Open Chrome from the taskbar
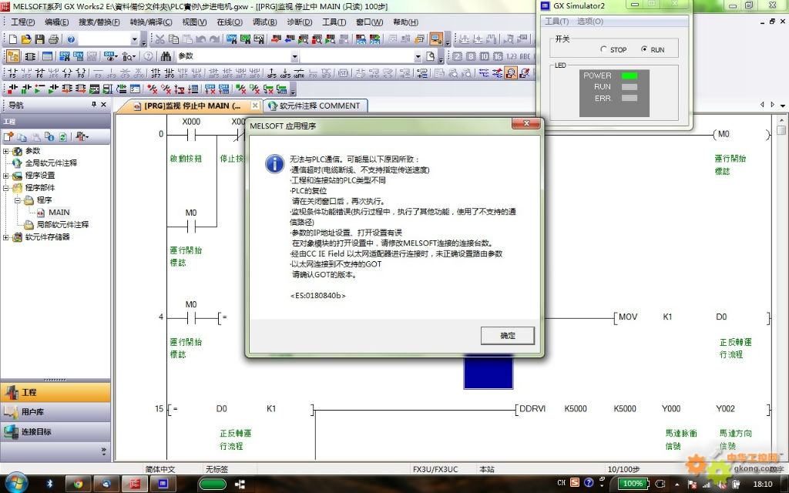Screen dimensions: 789x493 78,484
